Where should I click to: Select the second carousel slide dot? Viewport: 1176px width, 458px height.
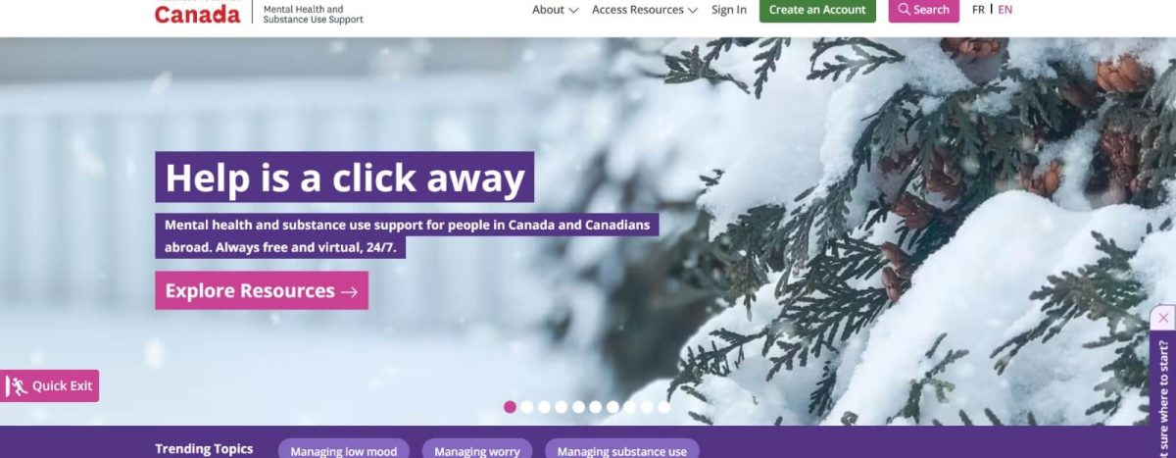[527, 407]
